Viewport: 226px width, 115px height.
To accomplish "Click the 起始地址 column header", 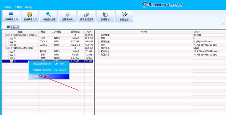I will click(75, 32).
